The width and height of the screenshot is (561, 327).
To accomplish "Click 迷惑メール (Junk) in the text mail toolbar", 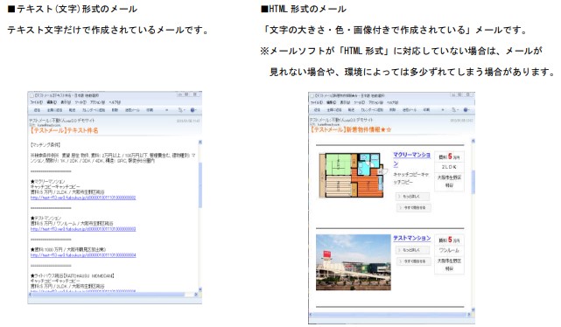I will 132,110.
